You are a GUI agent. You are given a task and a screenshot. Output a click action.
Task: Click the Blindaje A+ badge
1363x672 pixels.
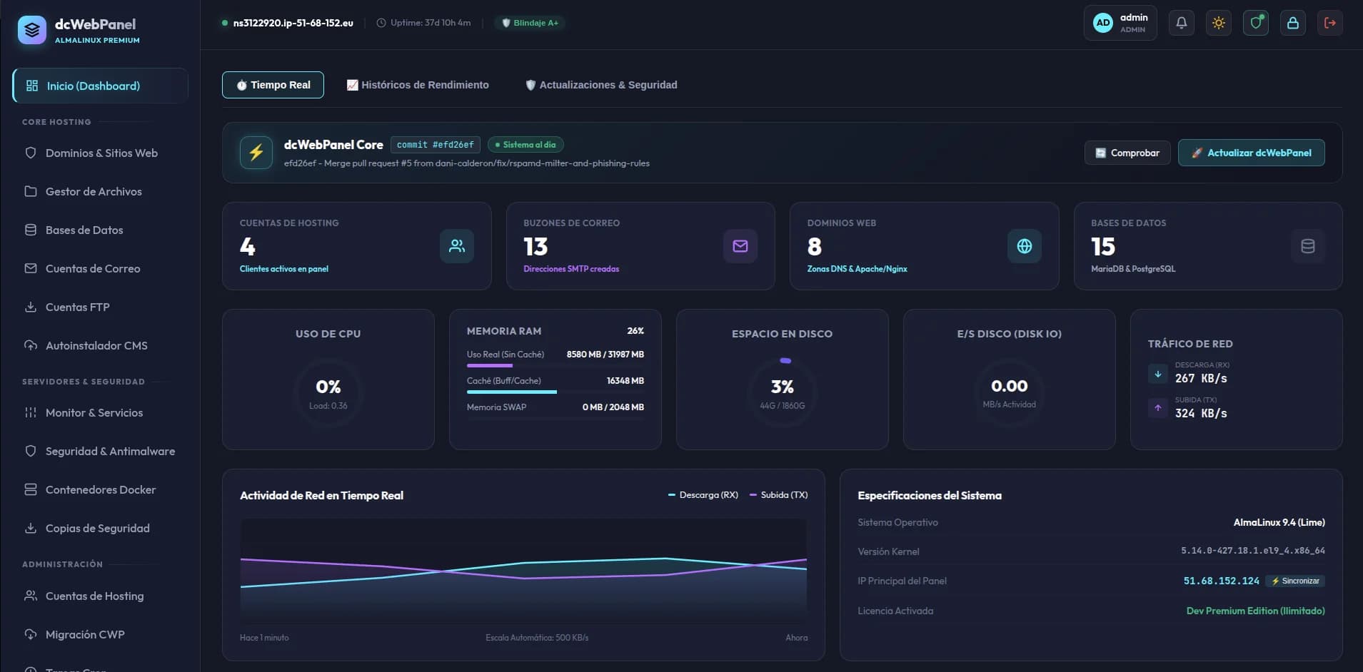pyautogui.click(x=530, y=23)
